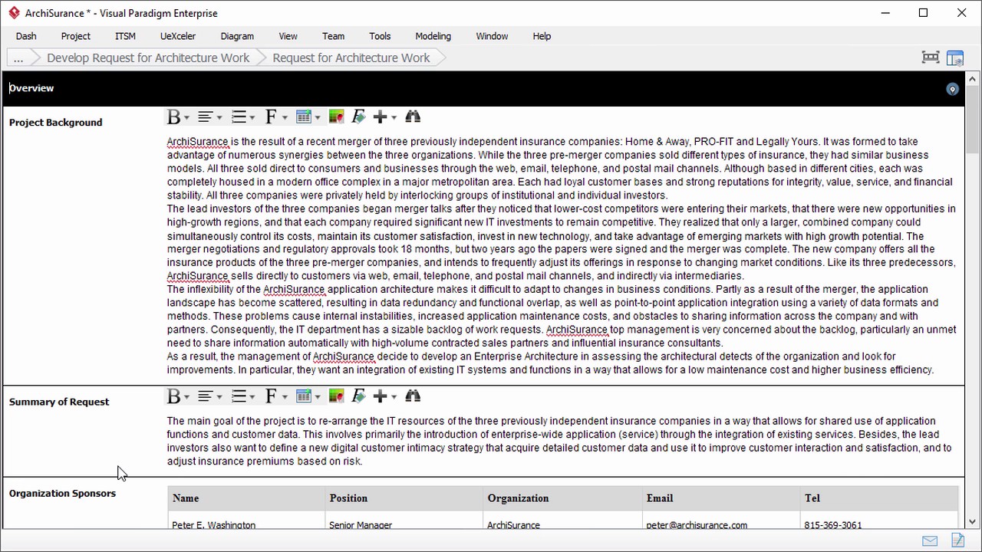Click Font icon in Project Background toolbar
982x552 pixels.
click(271, 117)
